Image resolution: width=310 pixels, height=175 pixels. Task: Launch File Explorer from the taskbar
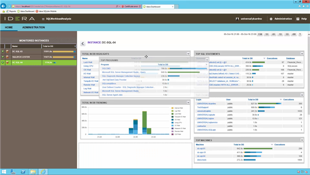pos(33,172)
